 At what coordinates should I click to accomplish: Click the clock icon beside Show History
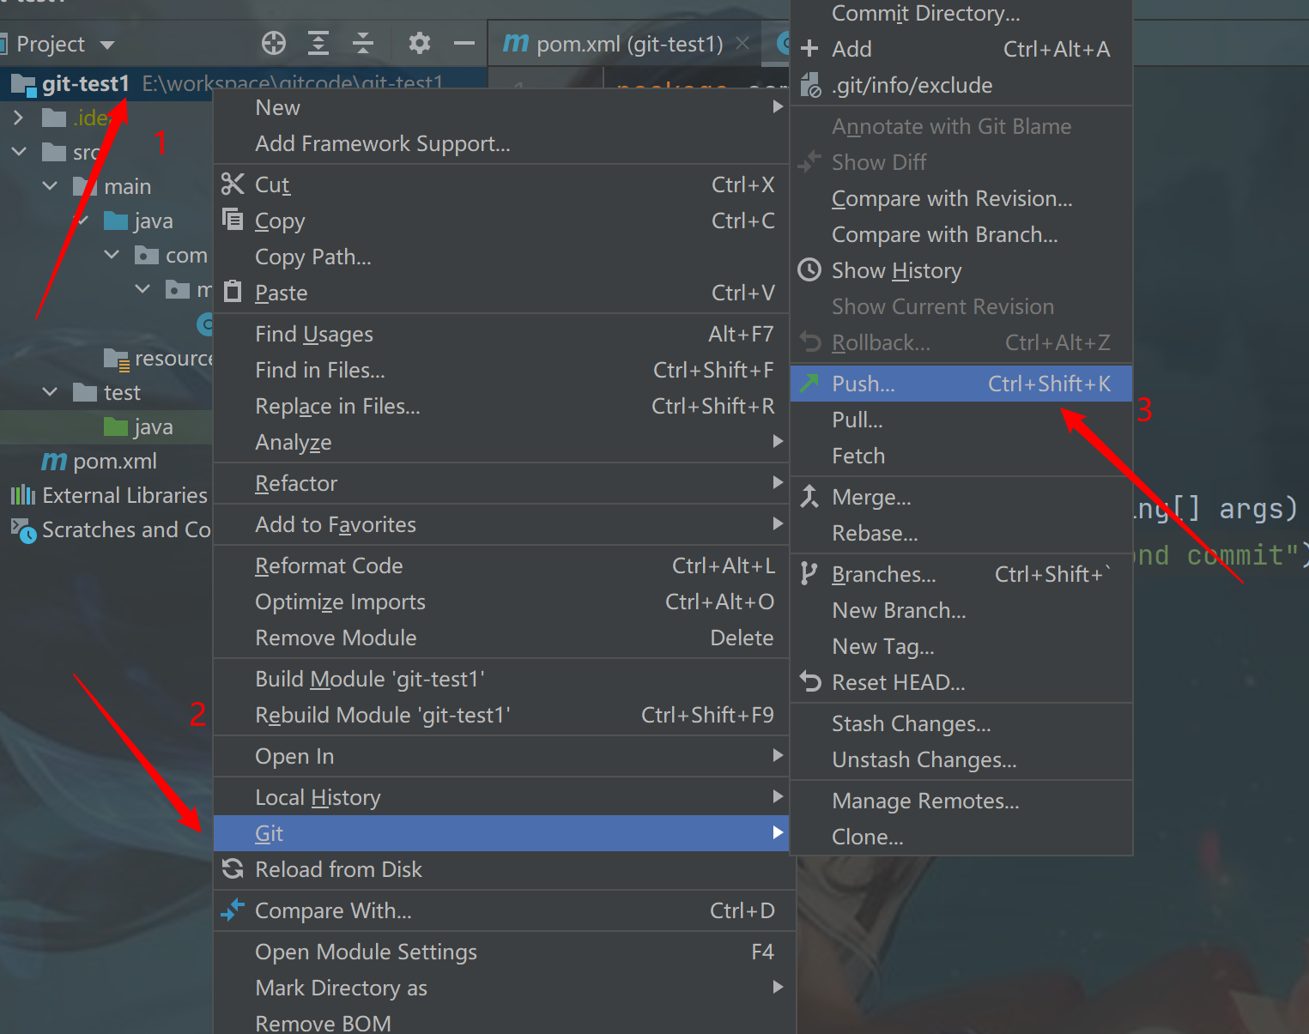coord(809,269)
